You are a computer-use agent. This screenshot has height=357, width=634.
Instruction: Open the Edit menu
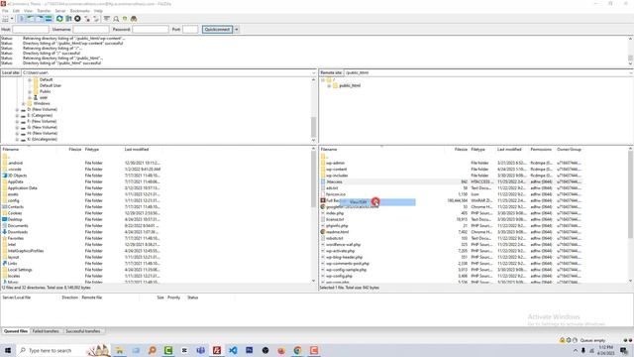(x=16, y=11)
